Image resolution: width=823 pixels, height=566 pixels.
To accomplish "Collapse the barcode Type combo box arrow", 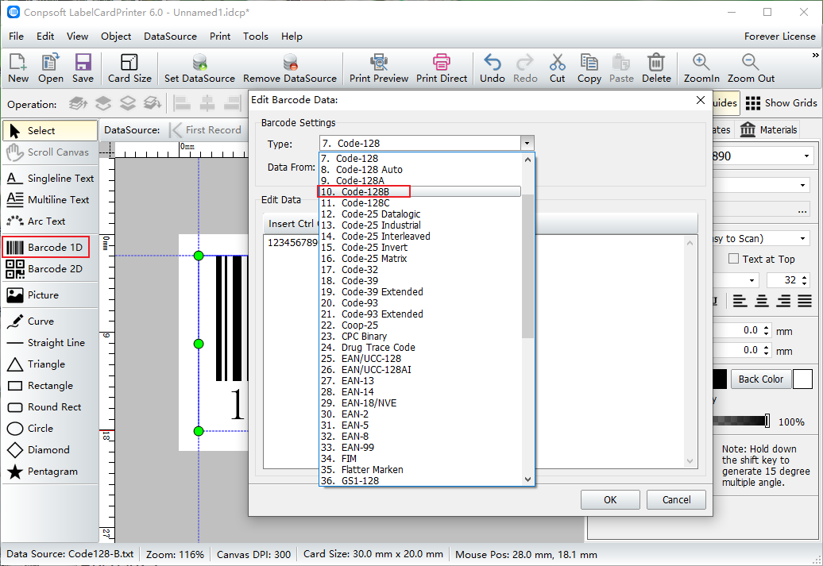I will tap(527, 143).
